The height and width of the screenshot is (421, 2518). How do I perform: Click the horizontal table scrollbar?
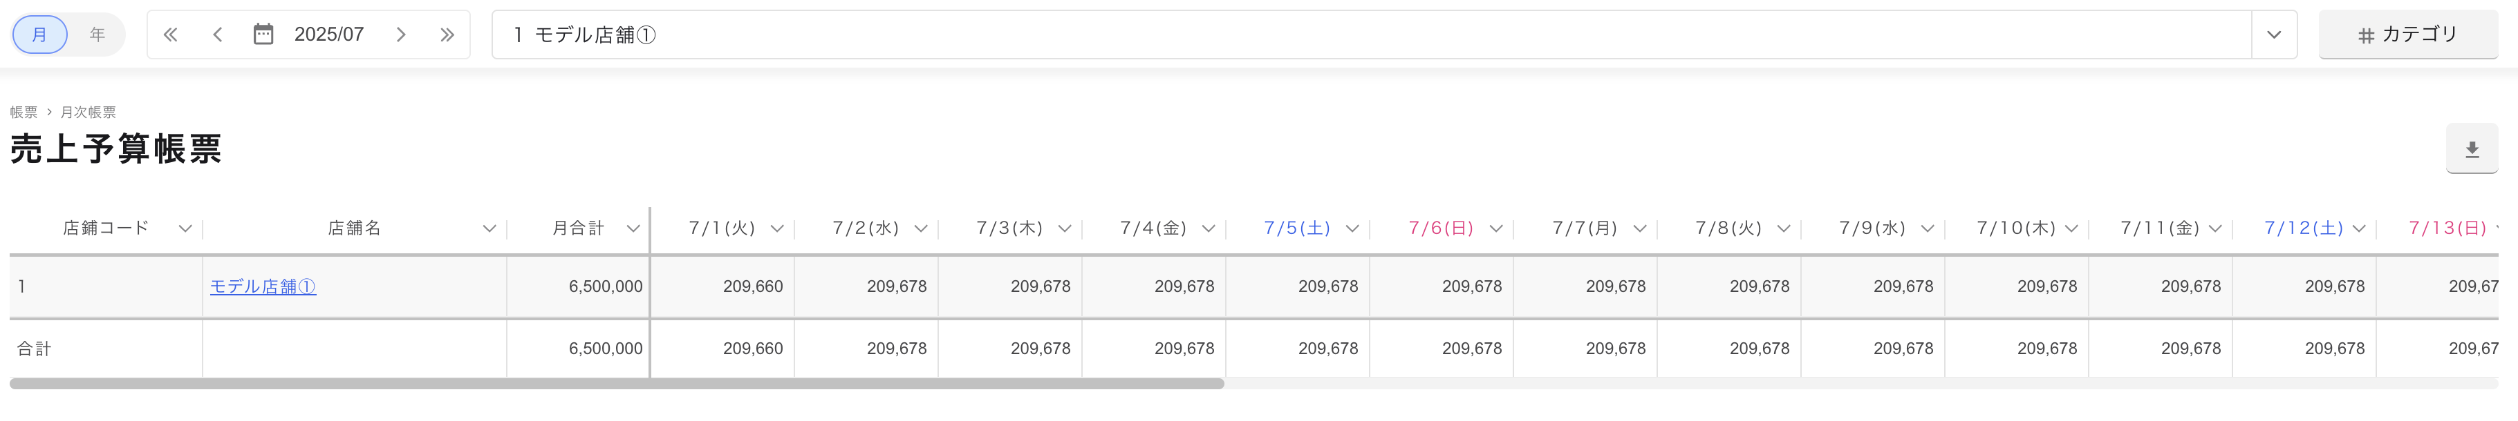[x=617, y=384]
